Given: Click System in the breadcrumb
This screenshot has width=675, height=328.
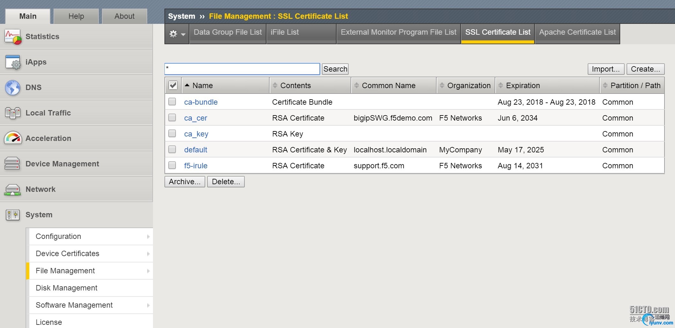Looking at the screenshot, I should (x=182, y=16).
